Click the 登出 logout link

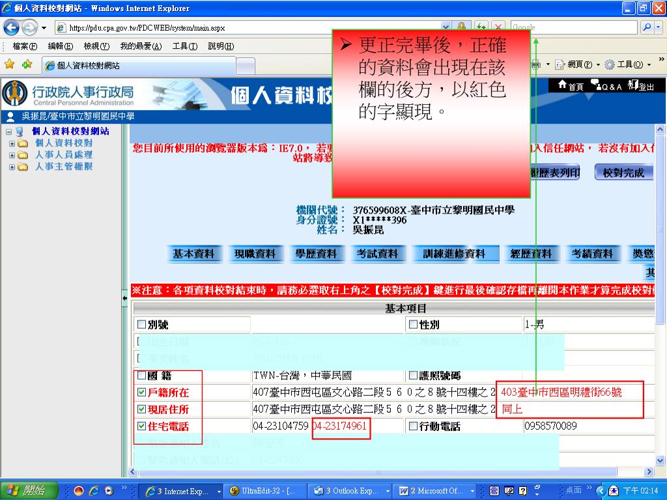(x=641, y=86)
